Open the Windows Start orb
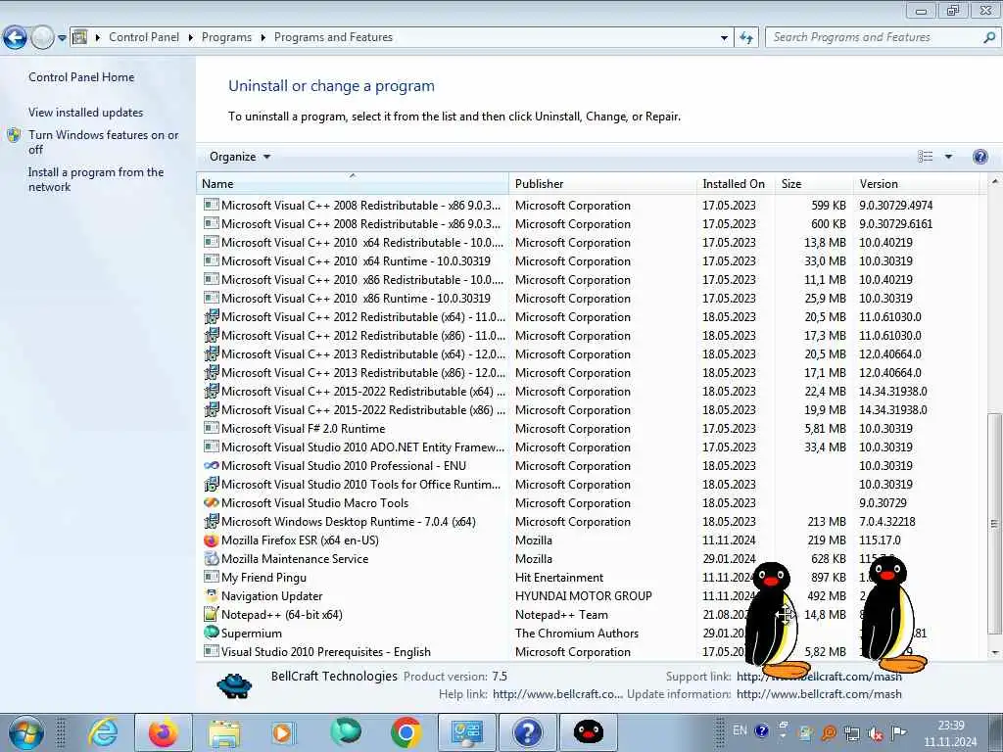Screen dimensions: 1003x752 25,732
